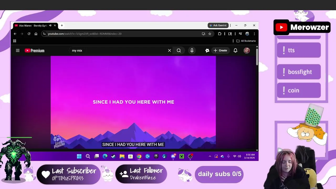Image resolution: width=336 pixels, height=189 pixels.
Task: Click the Last Subscriber OPTIMUSPRIM3 banner
Action: [x=69, y=174]
